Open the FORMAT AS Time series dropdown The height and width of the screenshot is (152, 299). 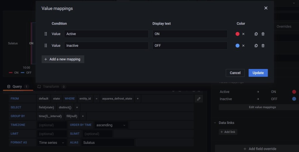tap(52, 143)
